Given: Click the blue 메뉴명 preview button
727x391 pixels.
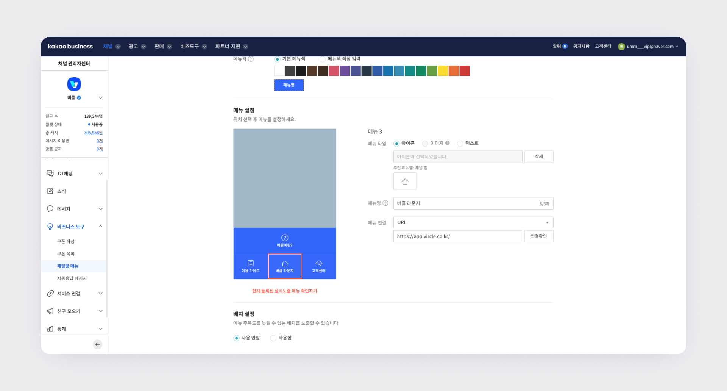Looking at the screenshot, I should pyautogui.click(x=289, y=85).
